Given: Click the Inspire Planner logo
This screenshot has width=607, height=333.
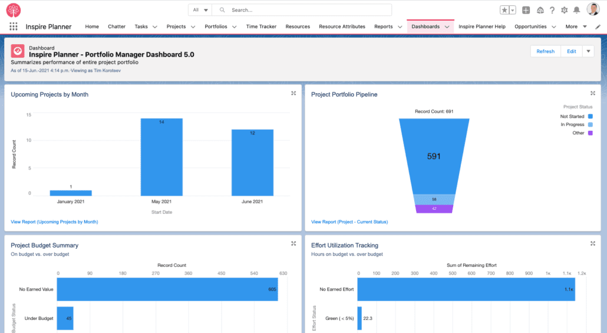Looking at the screenshot, I should [x=13, y=10].
